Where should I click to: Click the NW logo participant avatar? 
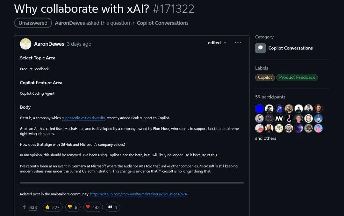[279, 118]
